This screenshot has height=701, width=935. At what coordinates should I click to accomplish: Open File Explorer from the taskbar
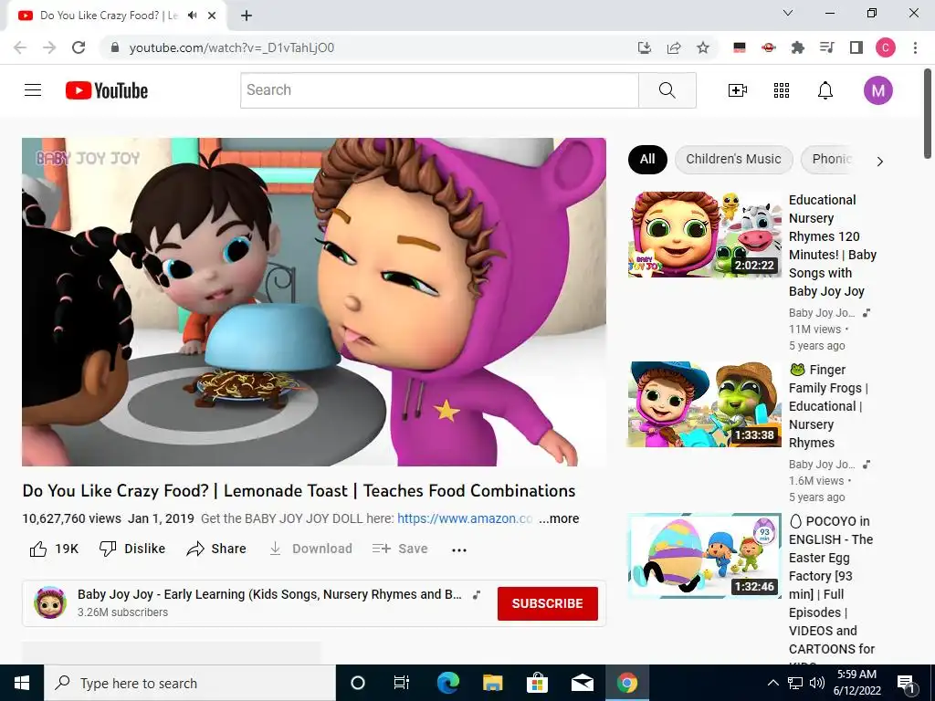point(492,683)
